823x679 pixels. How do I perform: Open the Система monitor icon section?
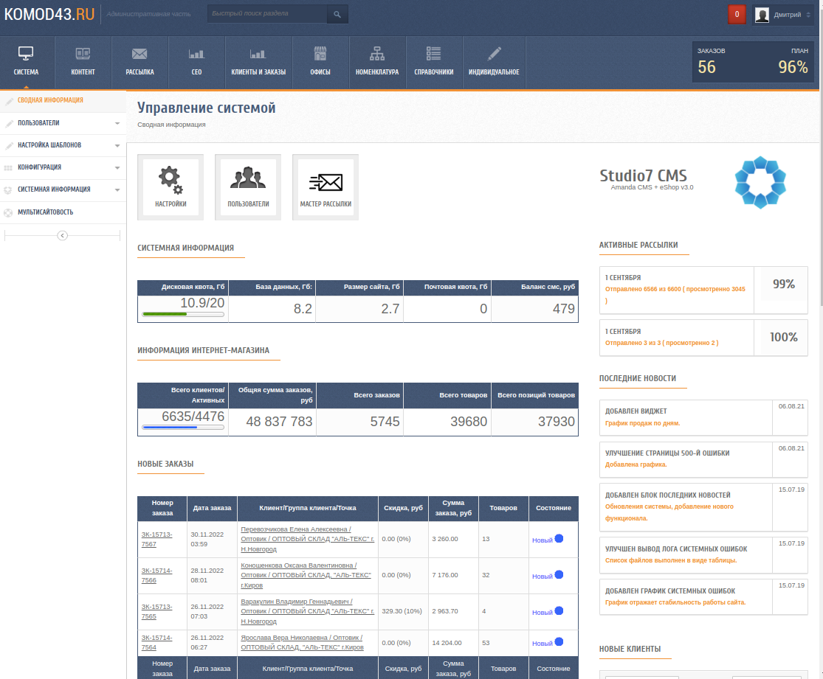(26, 55)
